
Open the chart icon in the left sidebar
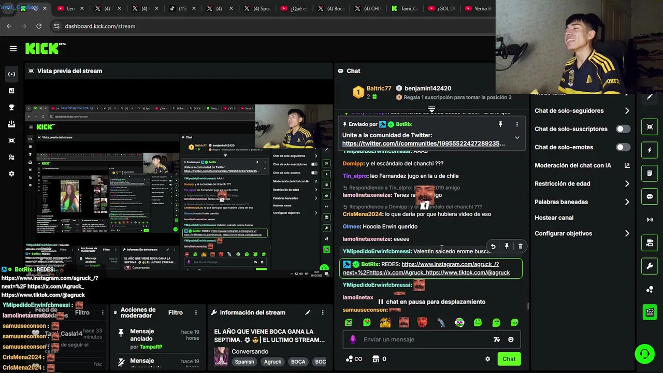click(x=11, y=91)
